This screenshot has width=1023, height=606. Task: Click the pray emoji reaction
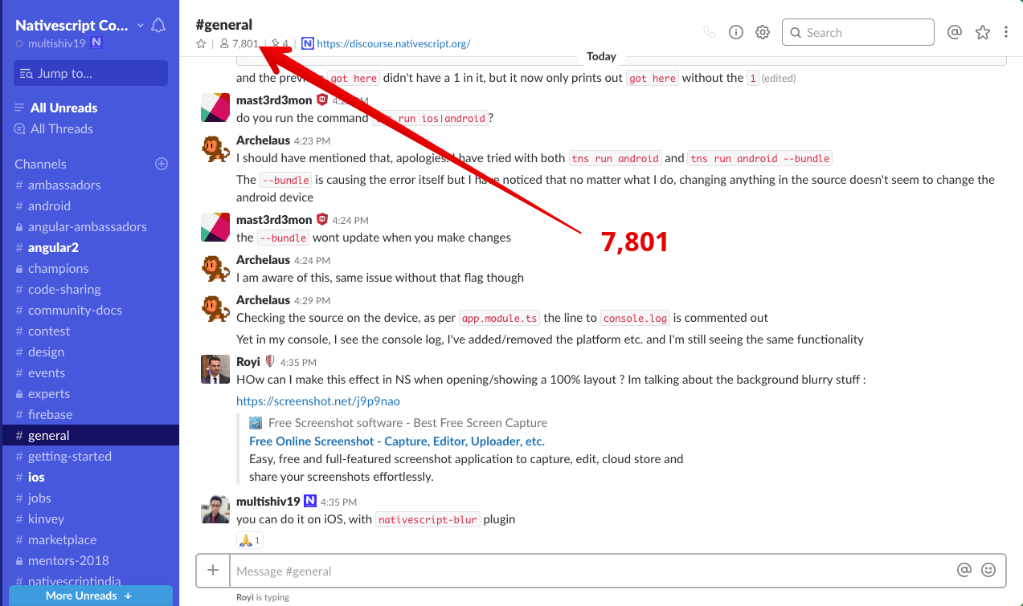click(250, 540)
